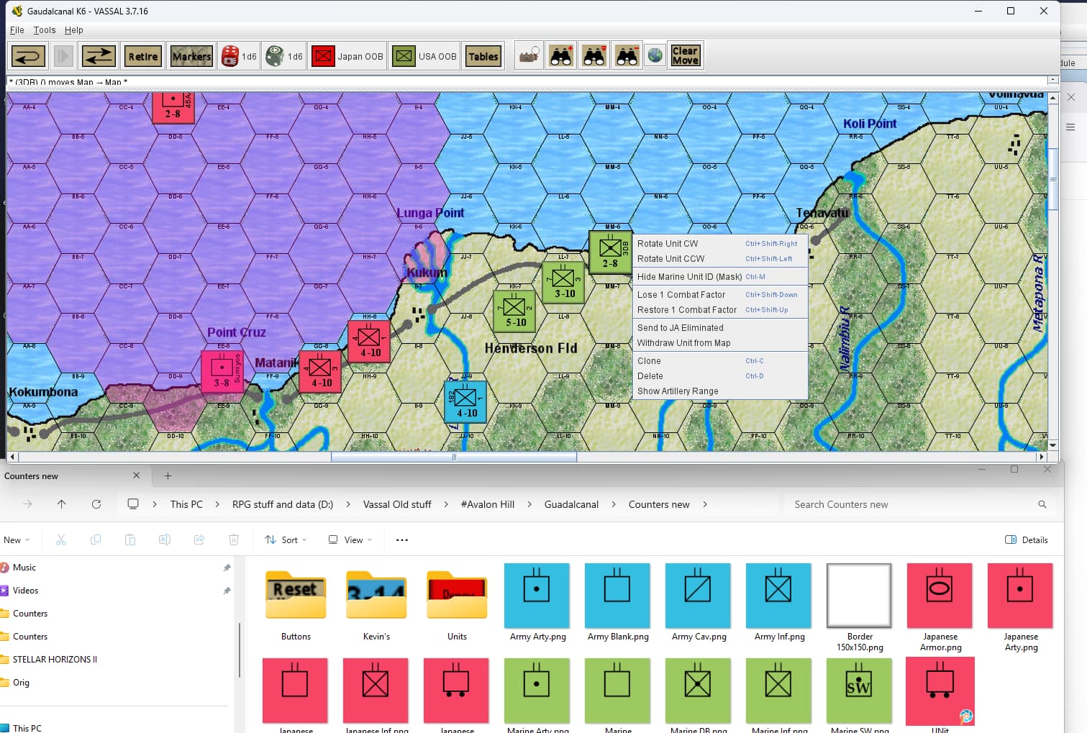The height and width of the screenshot is (733, 1087).
Task: Expand chevron after Counters new breadcrumb
Action: pos(705,504)
